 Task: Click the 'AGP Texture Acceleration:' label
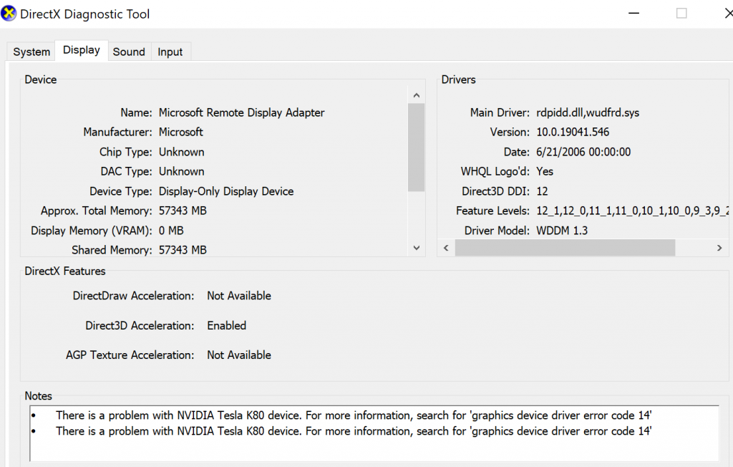point(130,355)
